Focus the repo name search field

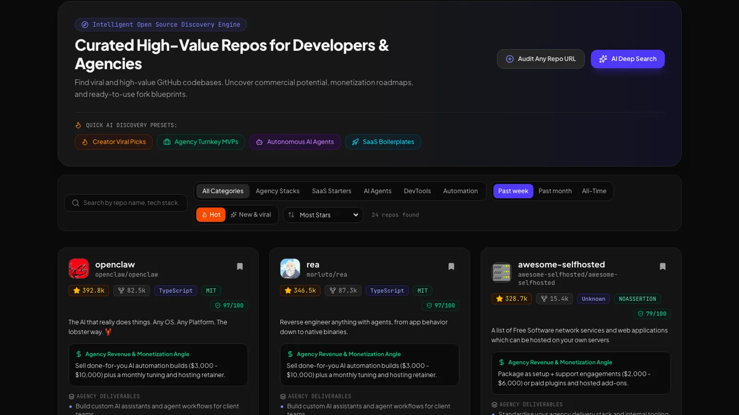126,203
